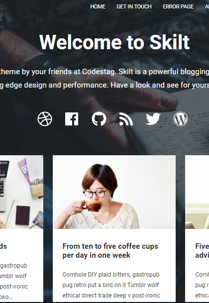
Task: Click the Cornhole DIY plaid bitters excerpt
Action: pos(111,285)
